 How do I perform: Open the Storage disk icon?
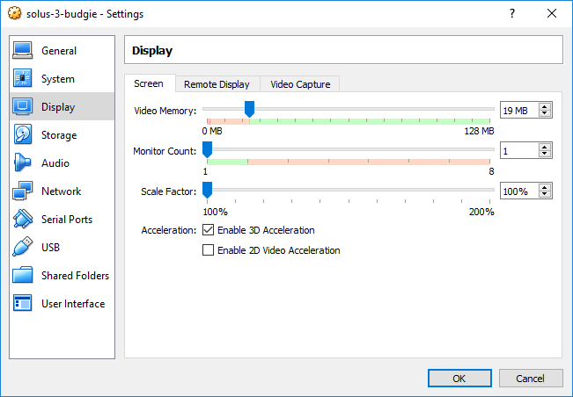[22, 134]
